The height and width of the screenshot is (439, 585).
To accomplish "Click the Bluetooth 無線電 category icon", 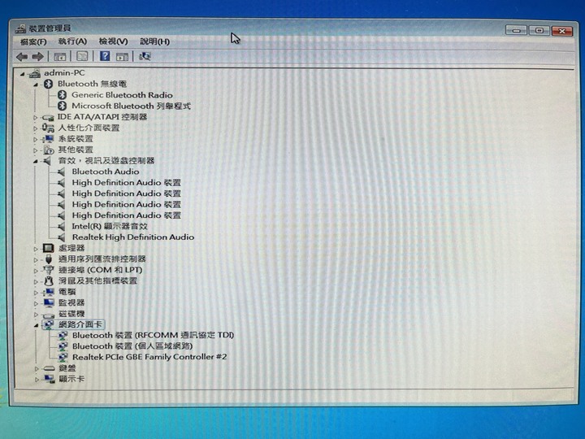I will (x=49, y=84).
